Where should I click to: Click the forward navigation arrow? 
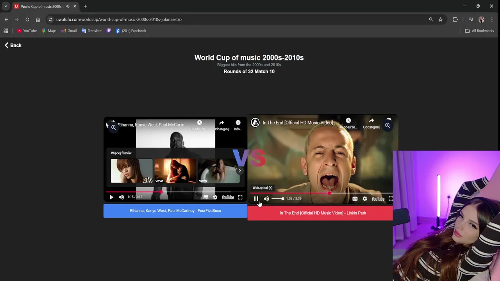click(x=17, y=20)
